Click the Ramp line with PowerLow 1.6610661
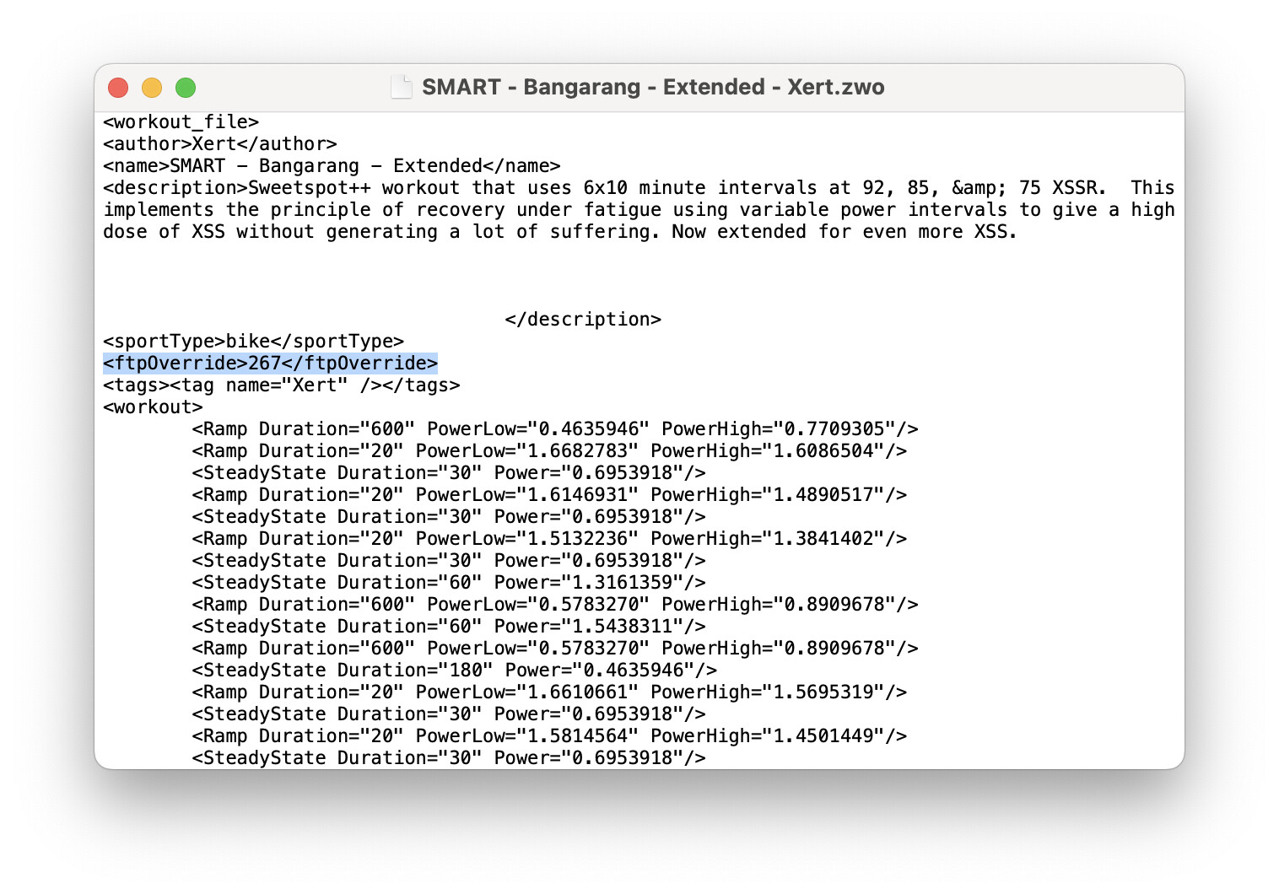 pos(548,692)
